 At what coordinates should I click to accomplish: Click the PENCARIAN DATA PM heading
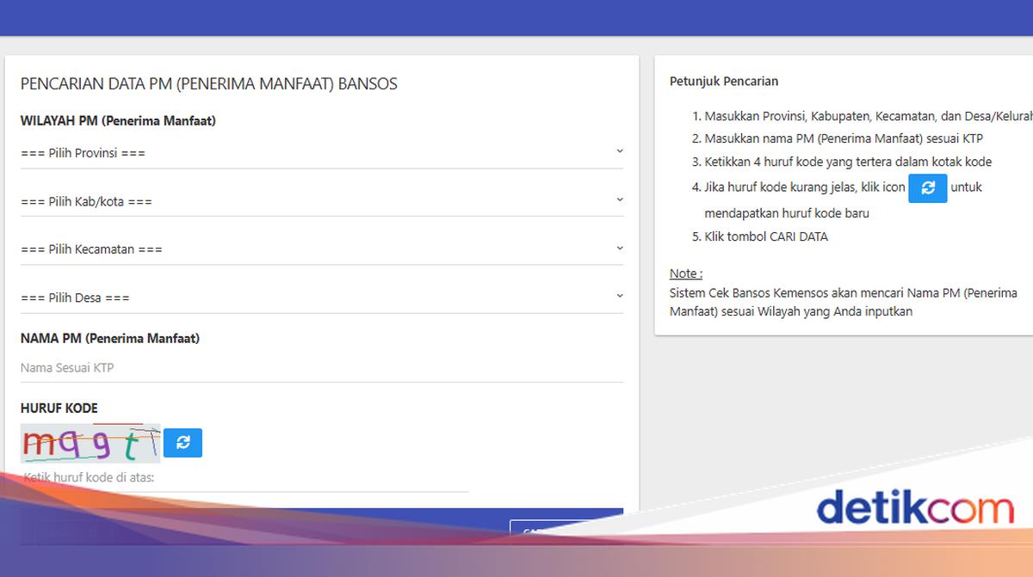208,84
